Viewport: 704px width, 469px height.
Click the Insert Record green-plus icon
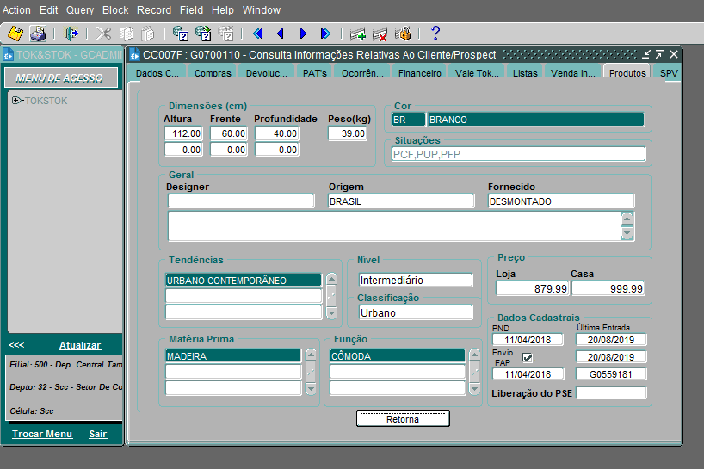358,34
